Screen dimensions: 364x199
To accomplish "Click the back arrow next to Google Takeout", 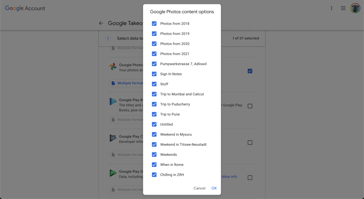I will (101, 23).
